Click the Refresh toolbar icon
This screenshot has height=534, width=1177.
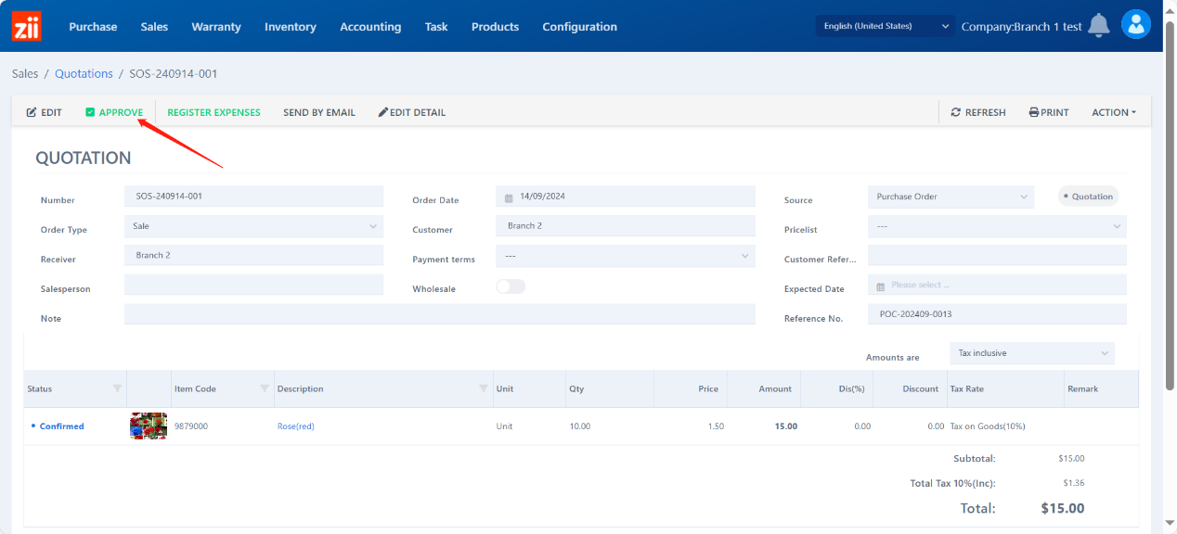[956, 112]
